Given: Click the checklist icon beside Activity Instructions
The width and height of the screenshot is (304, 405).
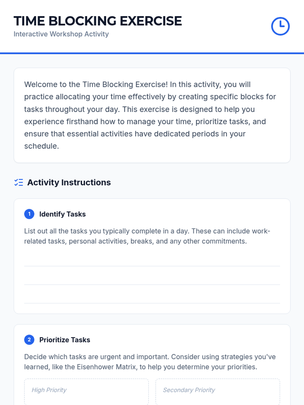Looking at the screenshot, I should click(x=19, y=183).
